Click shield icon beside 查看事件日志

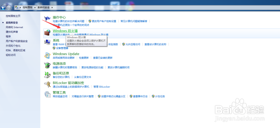(131, 96)
